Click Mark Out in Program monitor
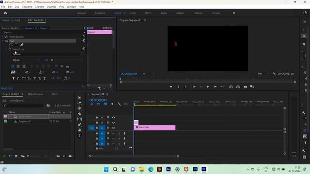The image size is (310, 174). (185, 87)
